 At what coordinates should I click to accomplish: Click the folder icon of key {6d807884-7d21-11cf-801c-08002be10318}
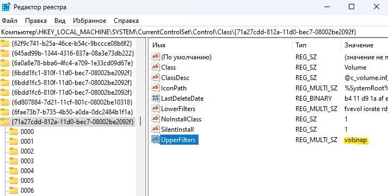coord(5,102)
